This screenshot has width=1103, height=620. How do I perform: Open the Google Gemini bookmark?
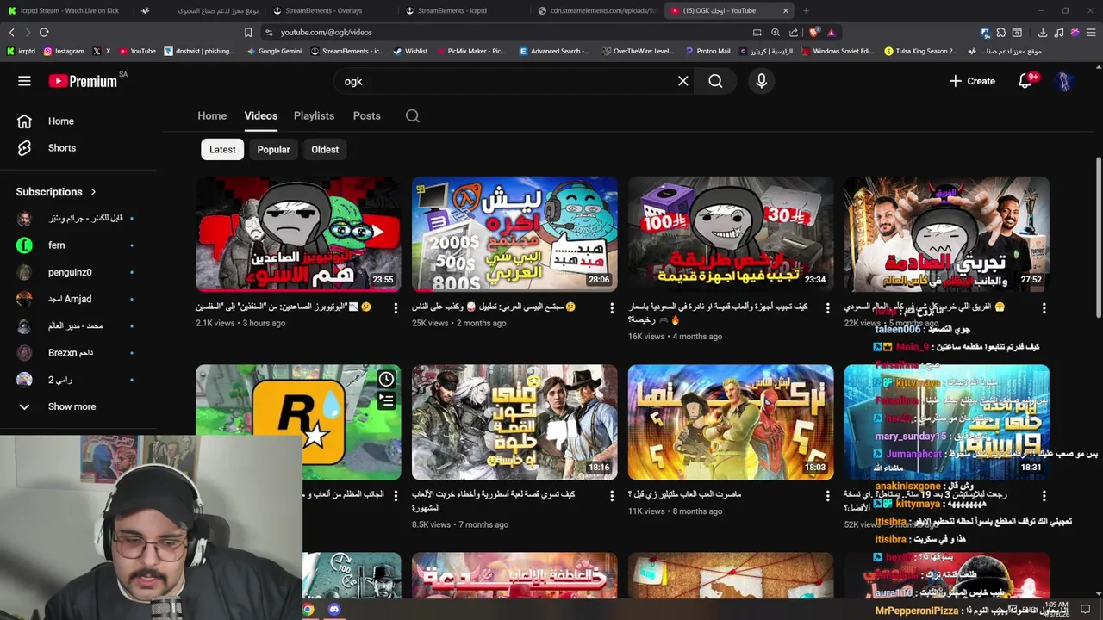[x=273, y=51]
